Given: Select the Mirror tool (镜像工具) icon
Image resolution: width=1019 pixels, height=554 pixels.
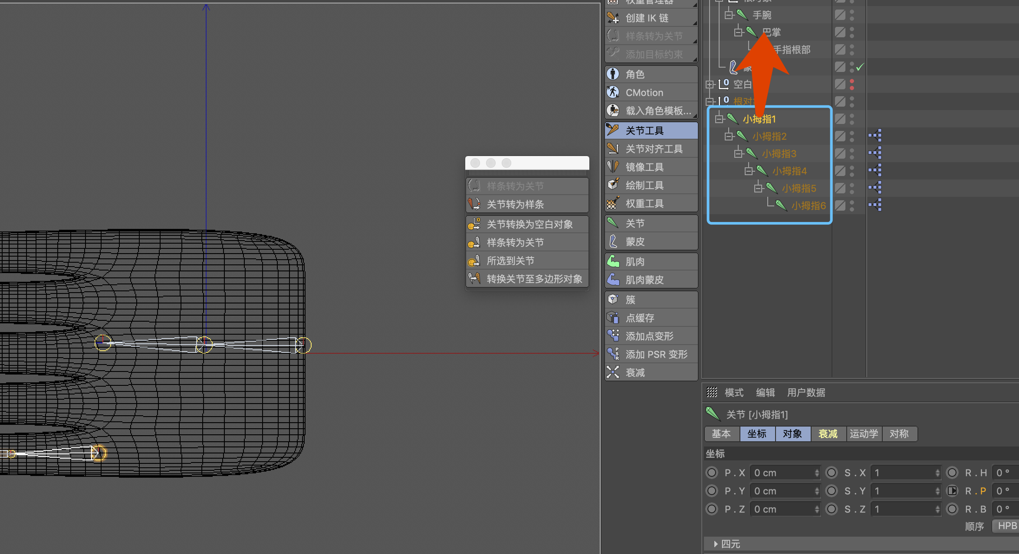Looking at the screenshot, I should pos(613,167).
